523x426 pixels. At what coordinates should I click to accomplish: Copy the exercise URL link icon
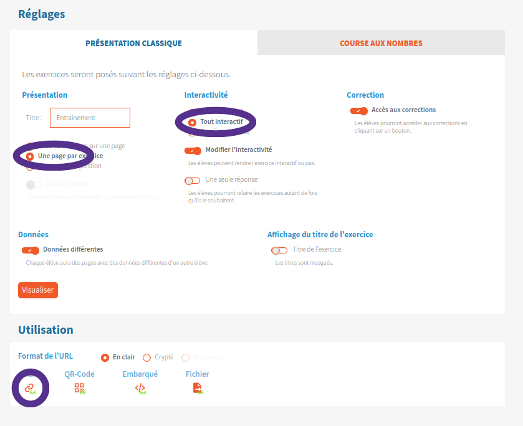[29, 388]
